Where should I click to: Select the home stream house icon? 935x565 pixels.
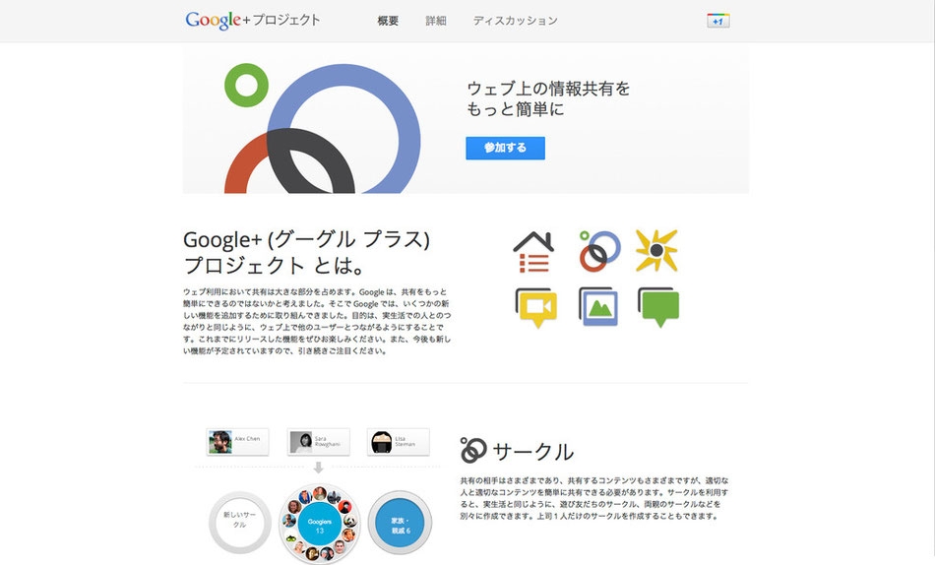[x=533, y=252]
